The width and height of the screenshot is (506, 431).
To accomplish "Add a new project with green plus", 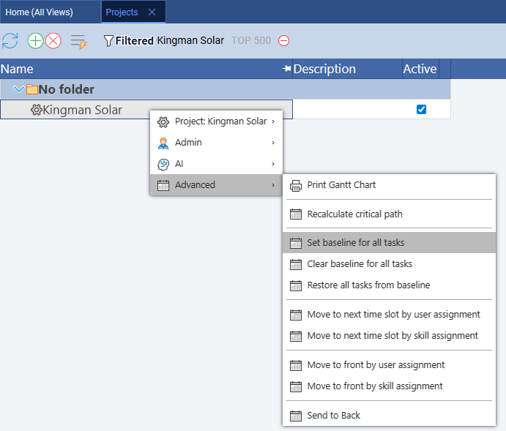I will tap(35, 41).
